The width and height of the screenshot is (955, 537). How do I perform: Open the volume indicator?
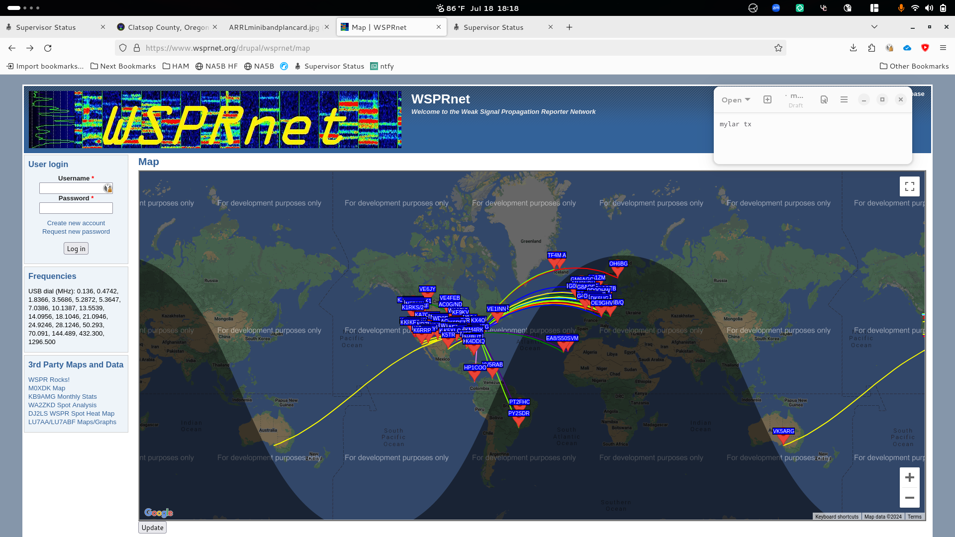point(929,8)
